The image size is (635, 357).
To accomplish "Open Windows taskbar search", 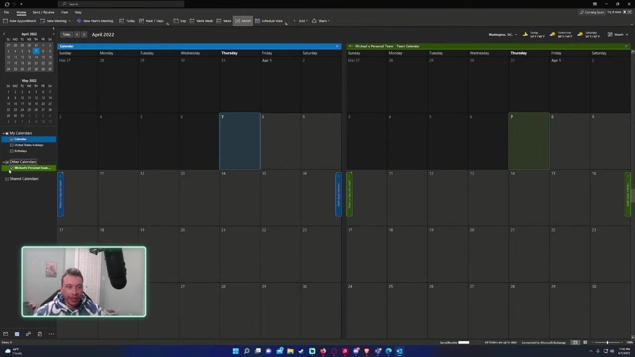I will [247, 351].
